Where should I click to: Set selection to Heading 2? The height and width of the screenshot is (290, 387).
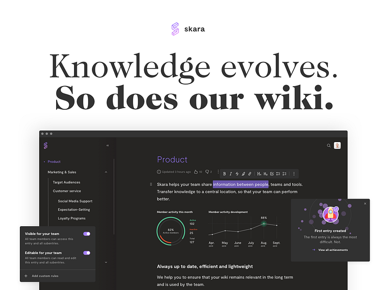265,174
